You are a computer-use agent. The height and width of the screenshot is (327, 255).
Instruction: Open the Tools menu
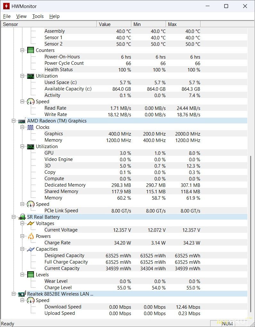pos(38,16)
